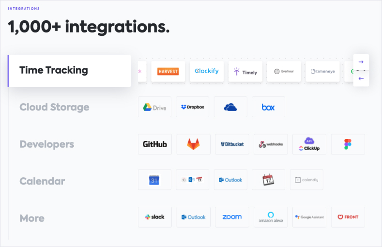
Task: Open the Google Drive integration
Action: click(x=155, y=107)
